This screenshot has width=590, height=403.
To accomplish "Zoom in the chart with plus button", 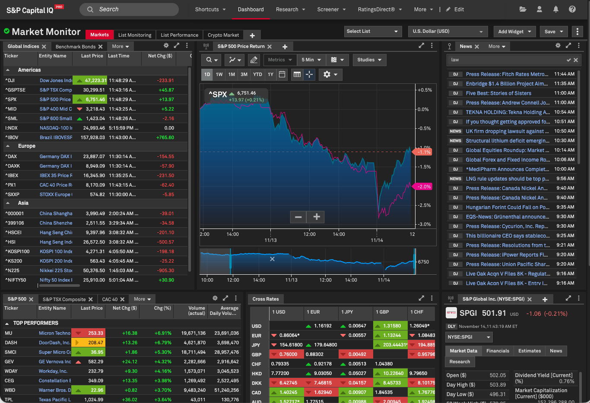I will click(316, 217).
